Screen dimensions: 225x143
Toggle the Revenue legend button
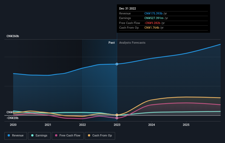[x=16, y=136]
